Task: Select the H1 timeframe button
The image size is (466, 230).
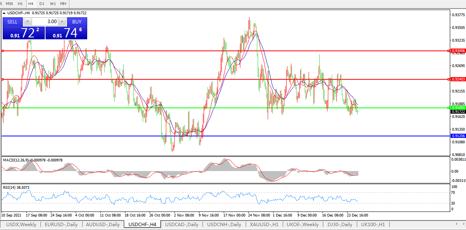Action: pos(20,3)
